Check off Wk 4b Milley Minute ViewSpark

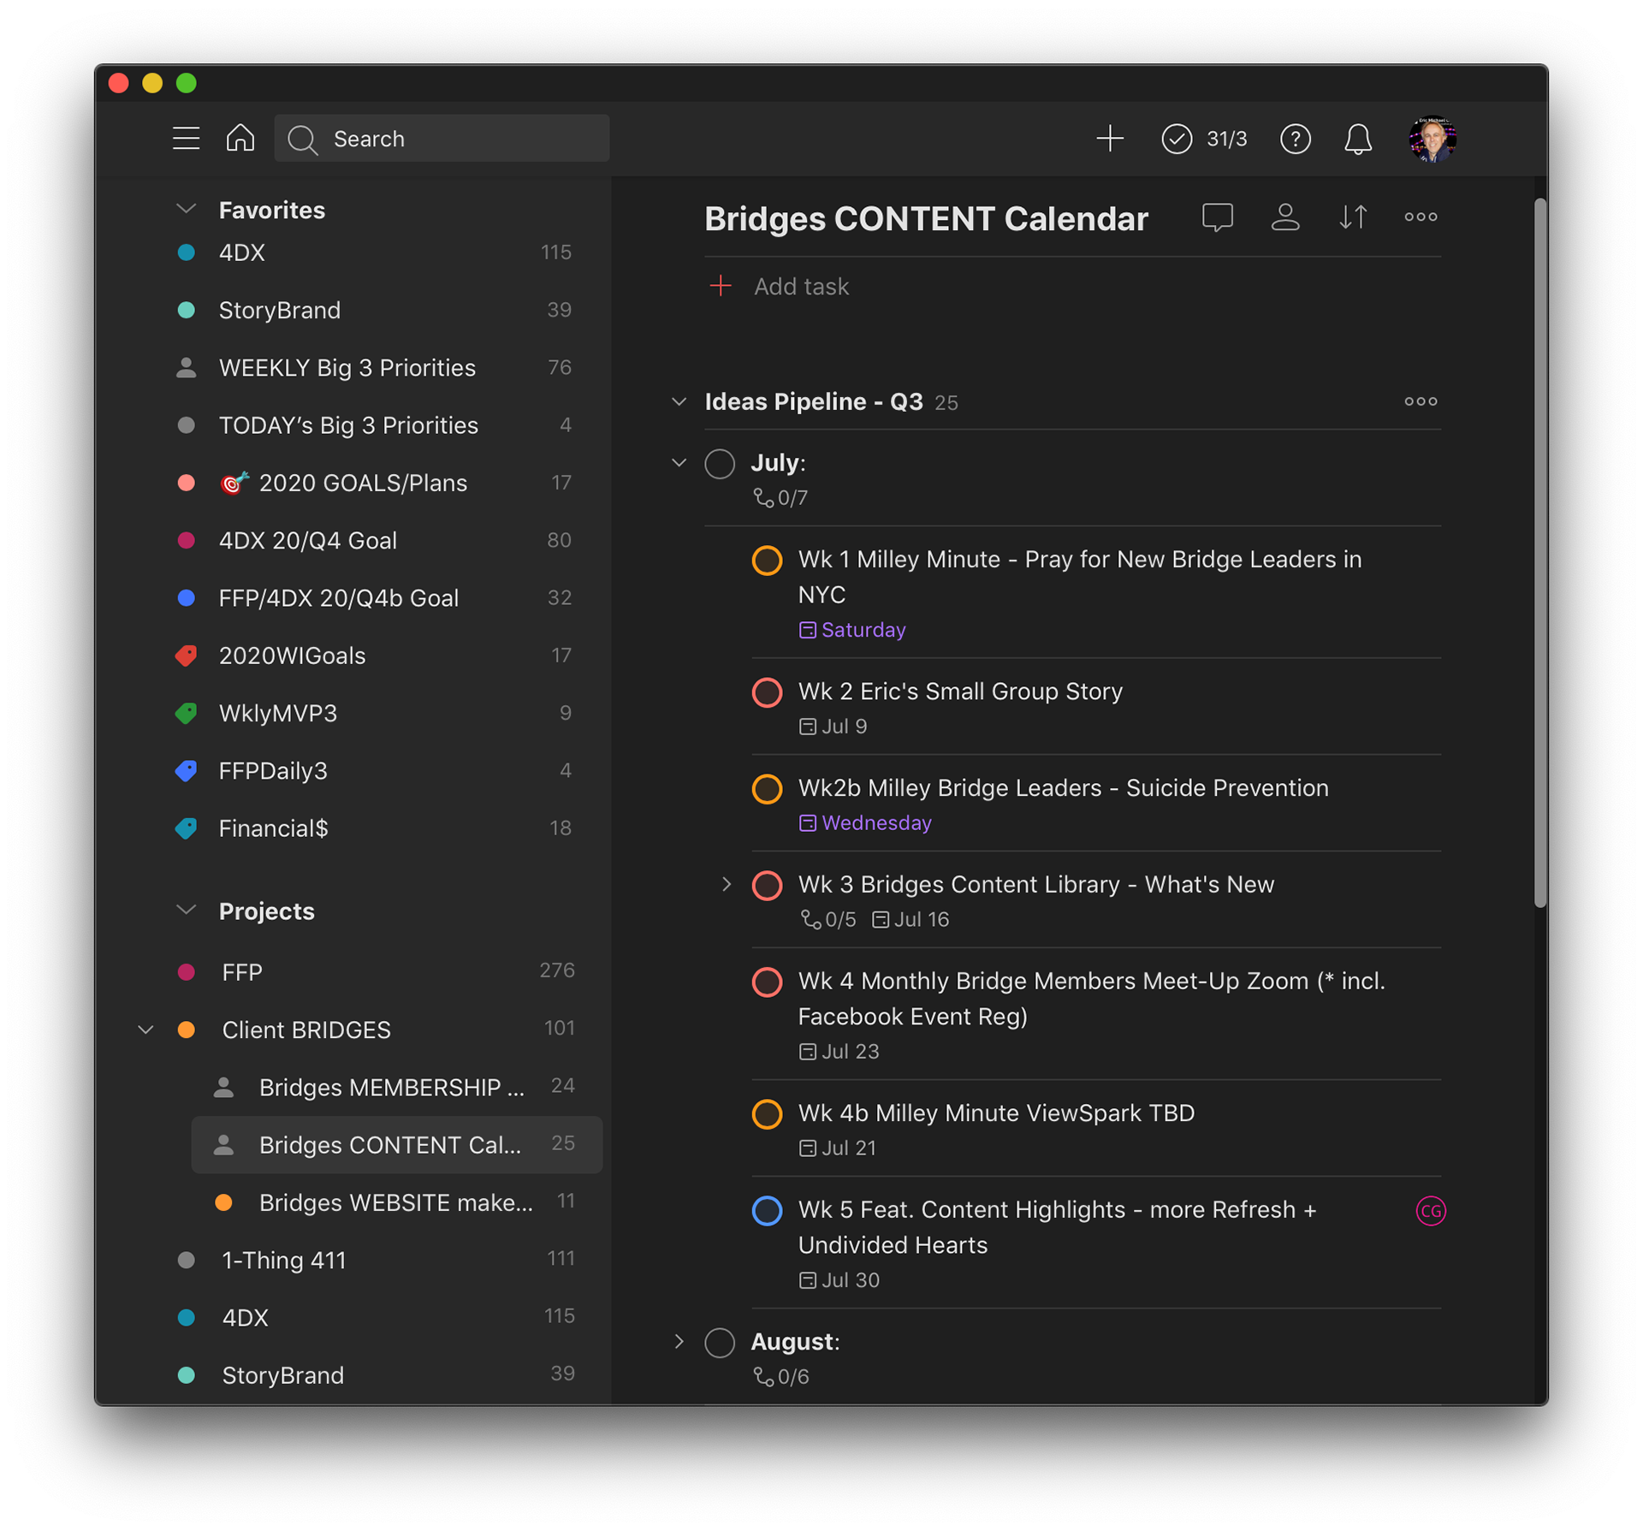point(767,1113)
